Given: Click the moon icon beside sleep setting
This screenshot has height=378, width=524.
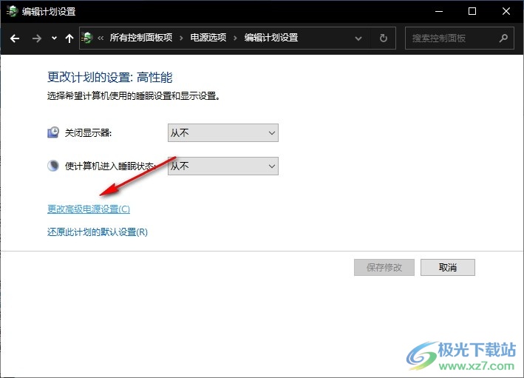Looking at the screenshot, I should [x=53, y=166].
